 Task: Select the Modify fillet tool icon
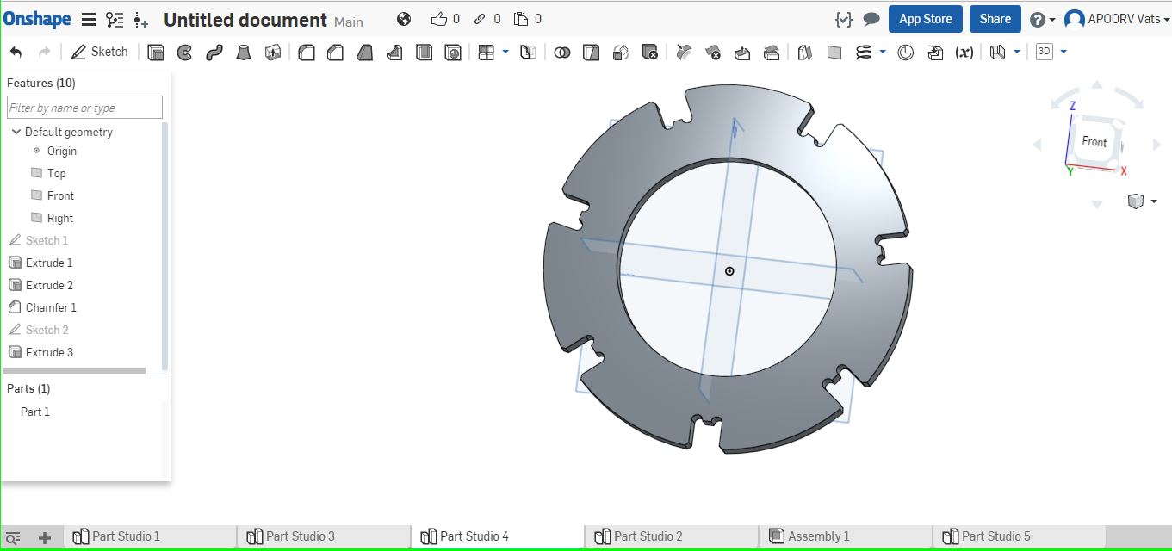pyautogui.click(x=684, y=53)
